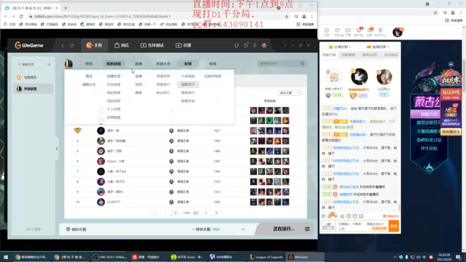Image resolution: width=466 pixels, height=262 pixels.
Task: Select the 发现 menu
Action: tap(188, 63)
